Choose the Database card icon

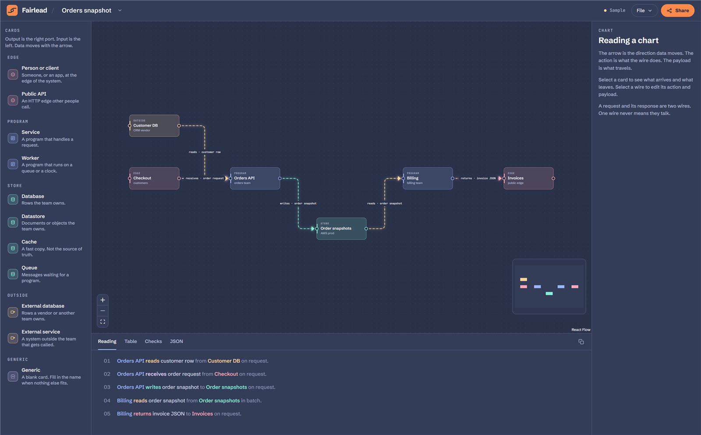pos(13,199)
